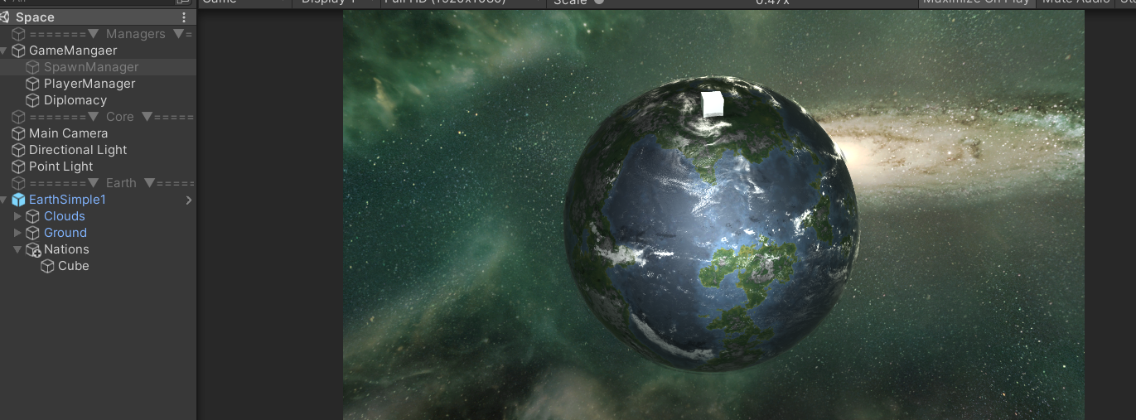The image size is (1136, 420).
Task: Click the Clouds cube icon
Action: (33, 216)
